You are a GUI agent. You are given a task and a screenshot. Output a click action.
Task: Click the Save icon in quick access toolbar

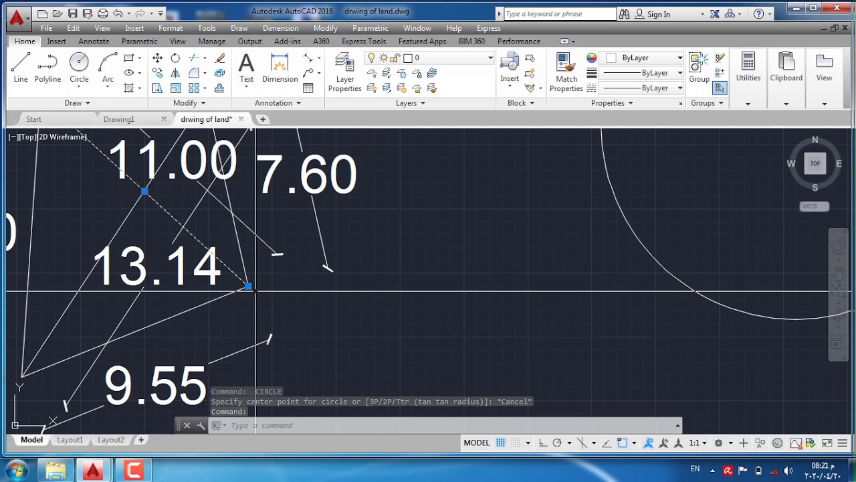(72, 13)
